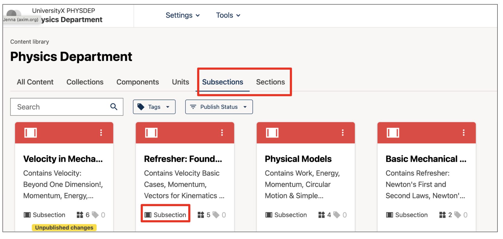Open the Publish Status filter dropdown
The image size is (503, 239).
coord(219,107)
